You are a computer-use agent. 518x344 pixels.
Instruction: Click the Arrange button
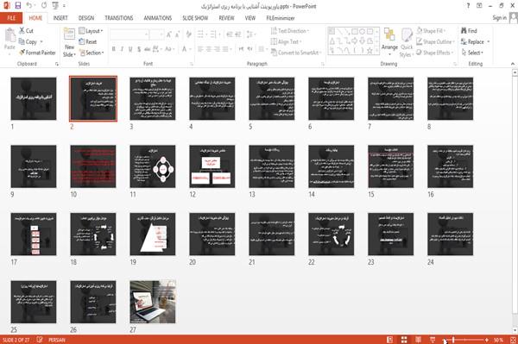click(x=389, y=41)
